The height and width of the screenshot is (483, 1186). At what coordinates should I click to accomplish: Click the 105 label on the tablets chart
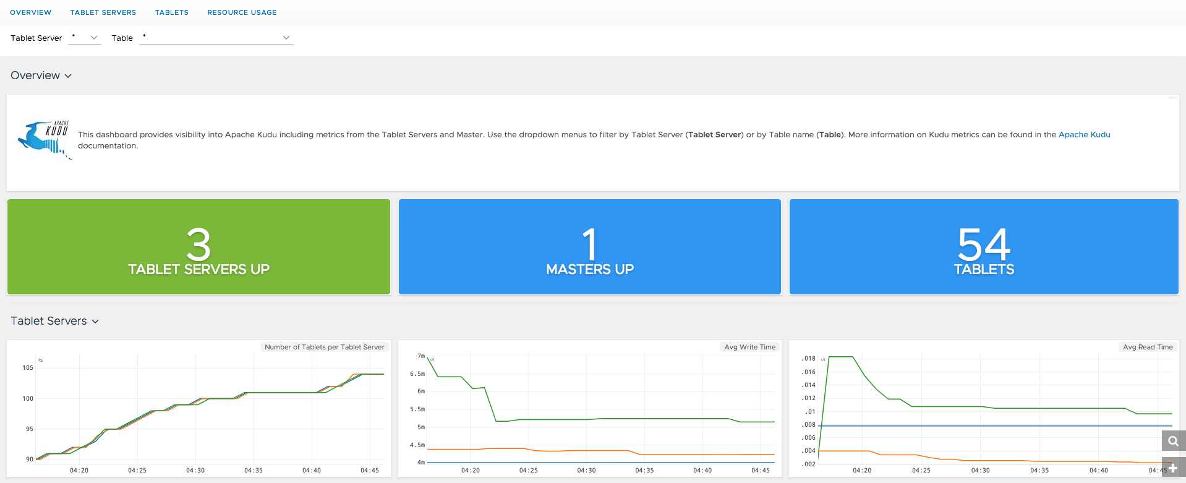pos(28,367)
